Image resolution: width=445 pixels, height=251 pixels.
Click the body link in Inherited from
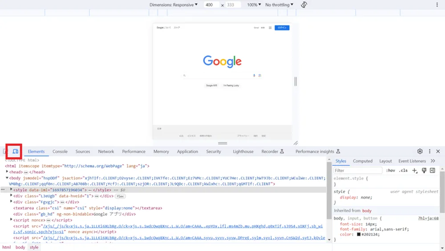point(367,210)
